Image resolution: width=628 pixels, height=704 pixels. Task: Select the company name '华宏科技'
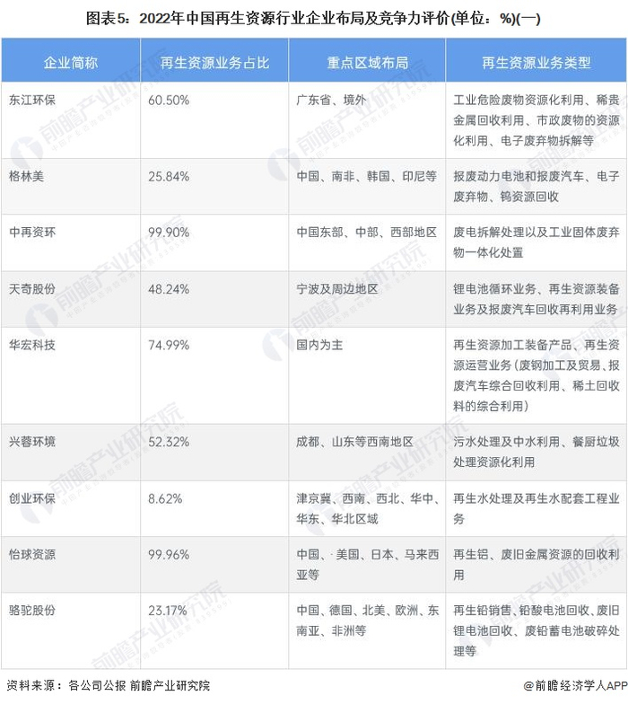coord(32,345)
